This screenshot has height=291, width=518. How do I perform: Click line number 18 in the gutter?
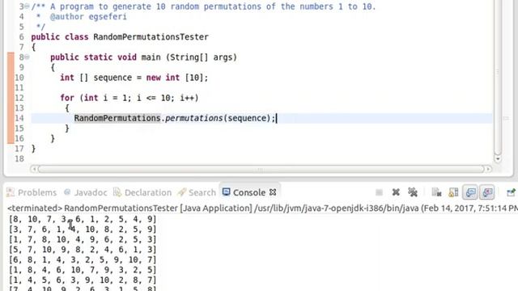[19, 158]
